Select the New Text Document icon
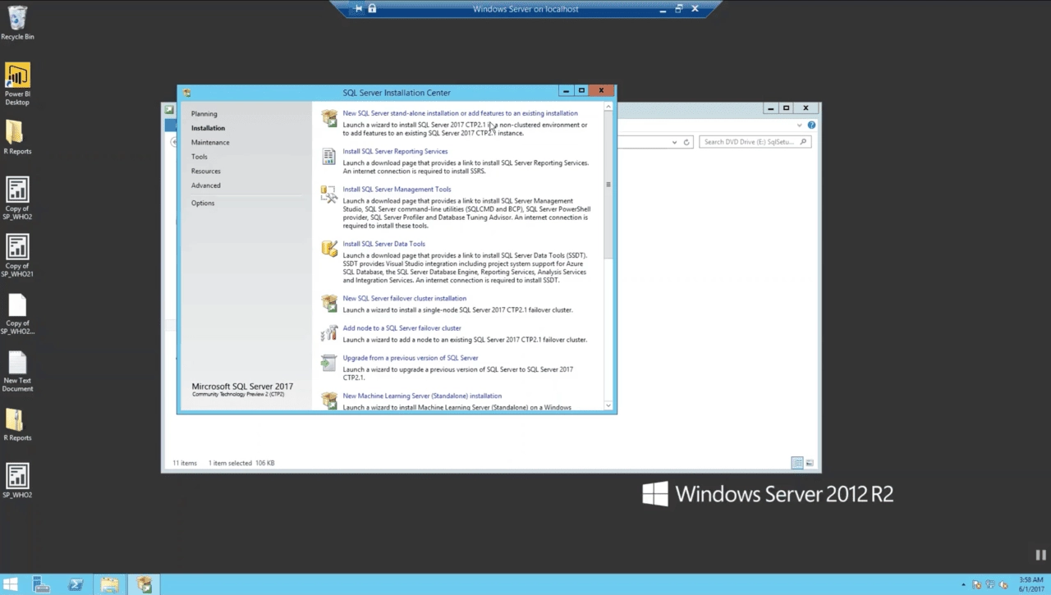Screen dimensions: 1051x595 17,371
